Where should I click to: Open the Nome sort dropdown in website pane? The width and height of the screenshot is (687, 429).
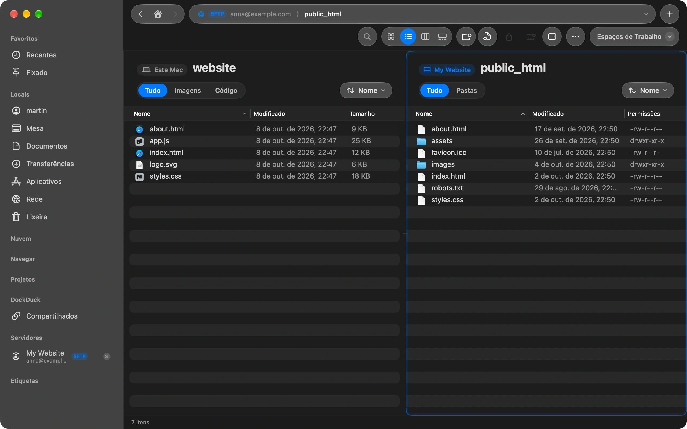[366, 91]
